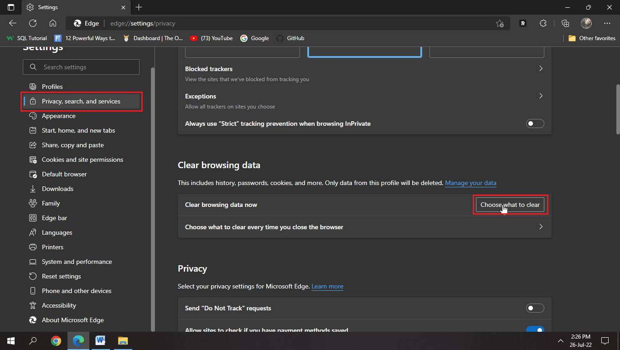This screenshot has width=620, height=350.
Task: Add this page to favorites star icon
Action: [500, 23]
